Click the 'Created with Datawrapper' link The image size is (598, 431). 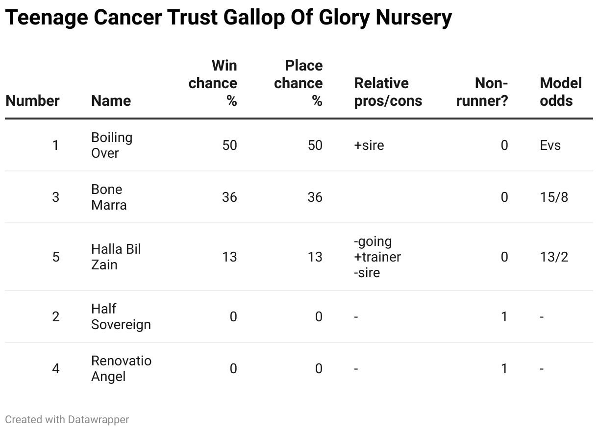pos(67,420)
